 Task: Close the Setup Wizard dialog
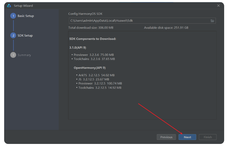click(x=218, y=6)
